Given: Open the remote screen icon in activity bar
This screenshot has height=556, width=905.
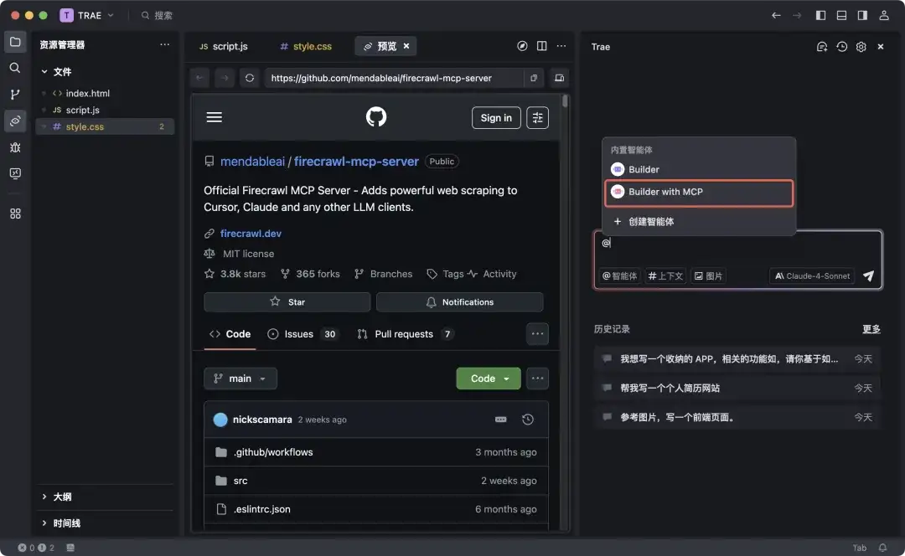Looking at the screenshot, I should (15, 173).
